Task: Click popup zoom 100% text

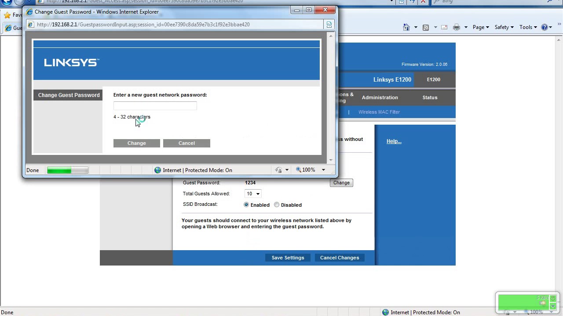Action: (x=309, y=170)
